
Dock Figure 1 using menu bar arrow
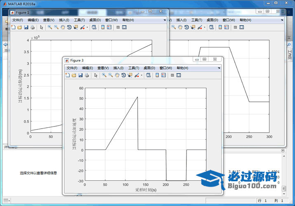pyautogui.click(x=165, y=20)
